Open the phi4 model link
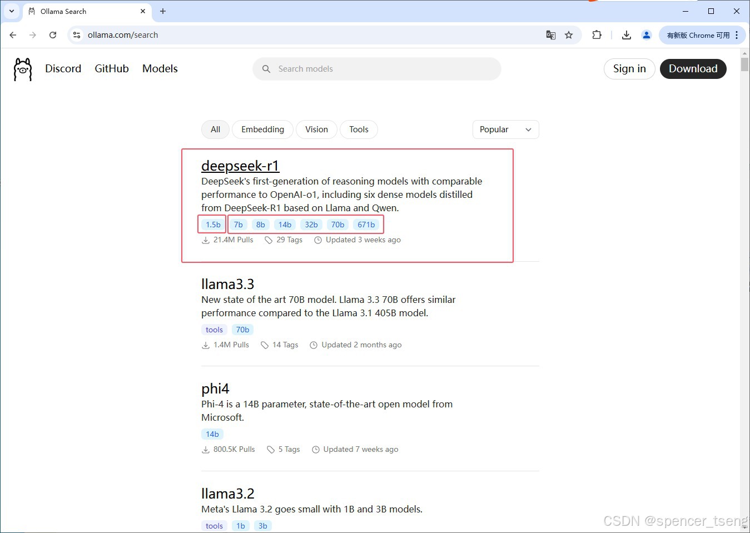Screen dimensions: 750x533 point(215,388)
